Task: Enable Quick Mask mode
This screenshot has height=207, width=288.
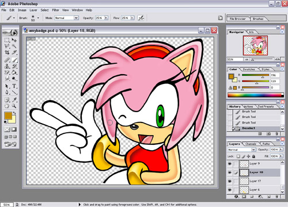Action: [14, 129]
